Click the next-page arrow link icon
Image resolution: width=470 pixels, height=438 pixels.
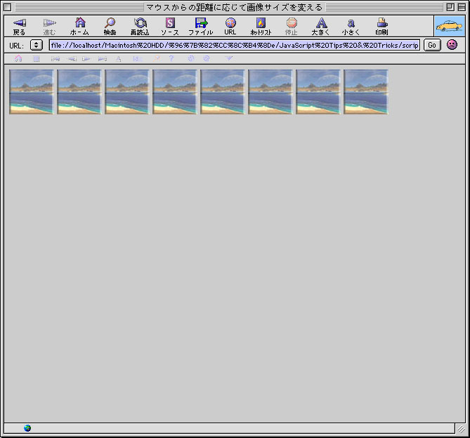(x=86, y=59)
